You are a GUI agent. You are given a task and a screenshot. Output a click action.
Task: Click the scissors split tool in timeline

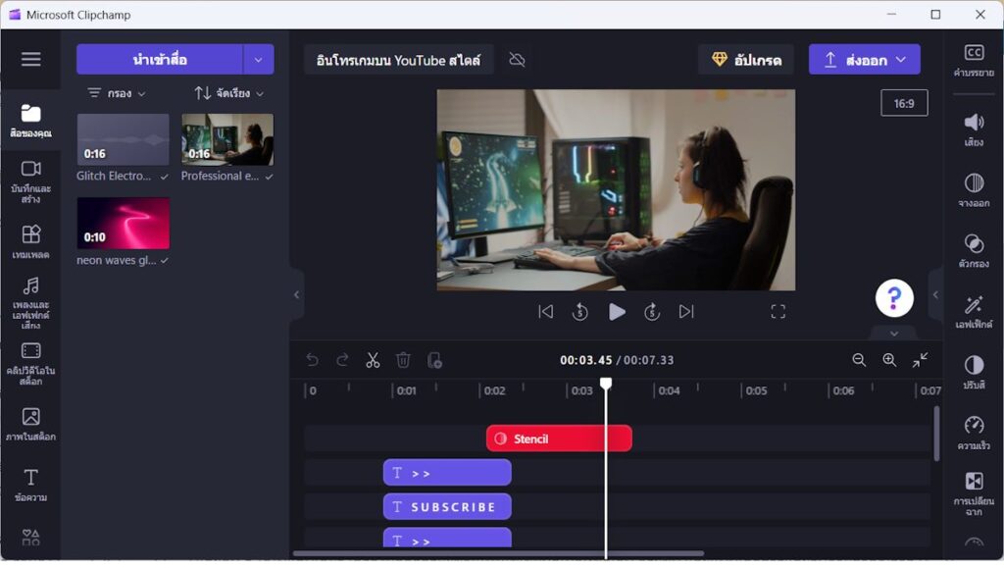373,360
